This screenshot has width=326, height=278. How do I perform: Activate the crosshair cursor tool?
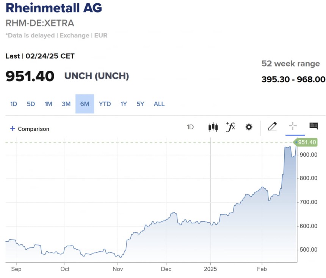click(x=293, y=126)
